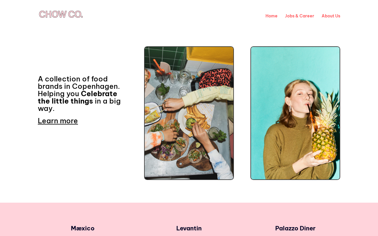Select the Levantin brand heading

point(189,228)
